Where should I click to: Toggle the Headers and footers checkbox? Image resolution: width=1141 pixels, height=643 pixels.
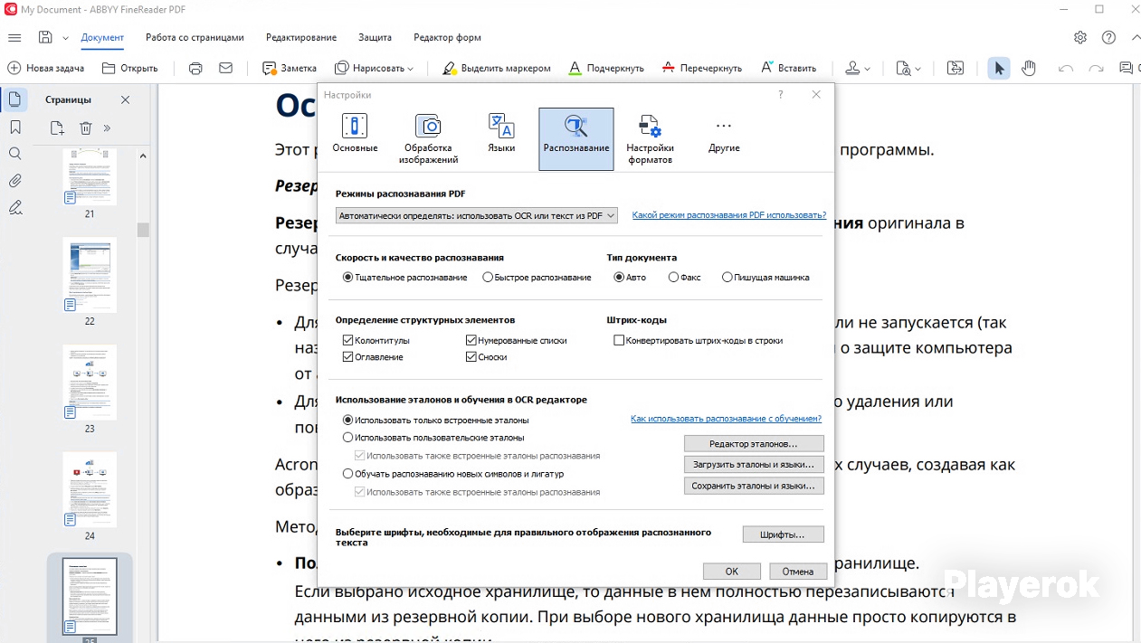coord(348,340)
